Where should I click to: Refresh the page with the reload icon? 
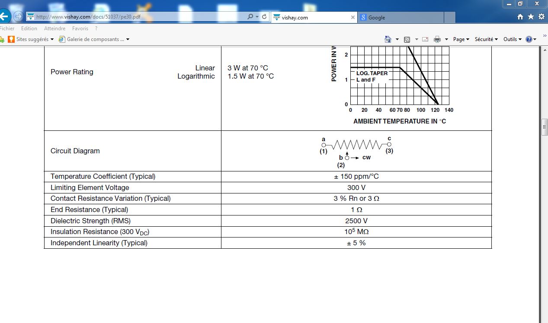(264, 17)
